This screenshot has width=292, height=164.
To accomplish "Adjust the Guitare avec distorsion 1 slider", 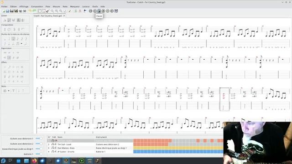I will tap(39, 138).
